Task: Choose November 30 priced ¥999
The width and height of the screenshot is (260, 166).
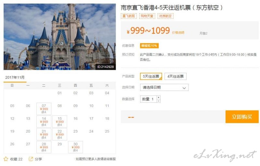Action: point(75,147)
